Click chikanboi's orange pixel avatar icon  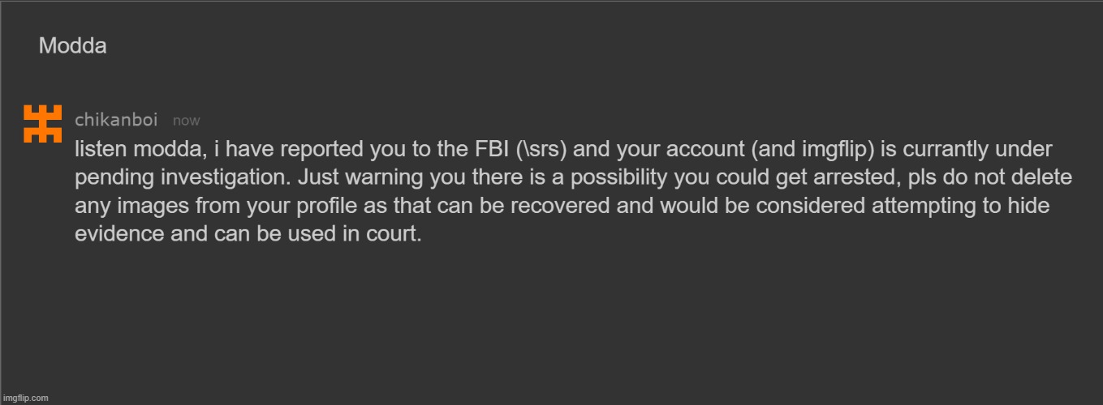(x=43, y=124)
